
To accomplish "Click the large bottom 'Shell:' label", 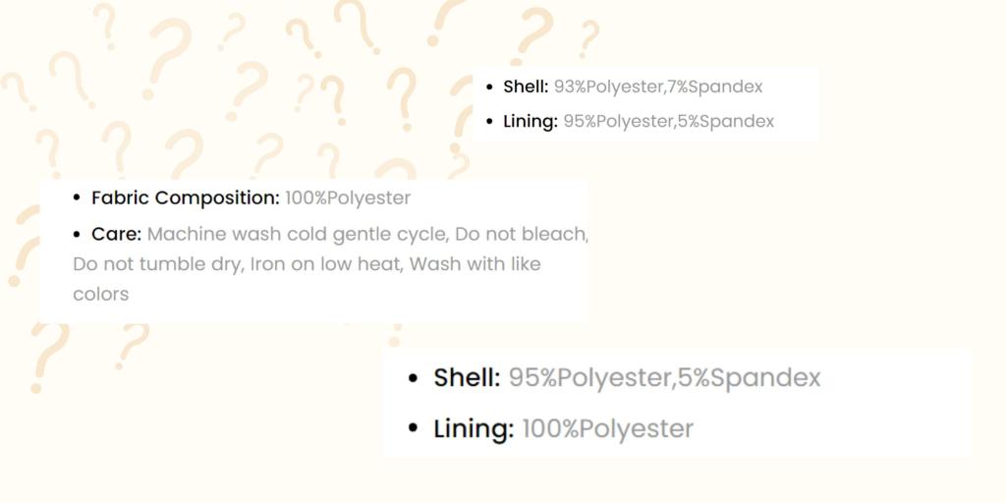I will (x=467, y=378).
